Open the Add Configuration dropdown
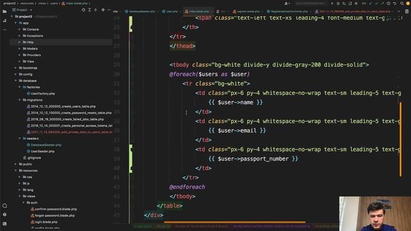The height and width of the screenshot is (231, 411). 310,3
